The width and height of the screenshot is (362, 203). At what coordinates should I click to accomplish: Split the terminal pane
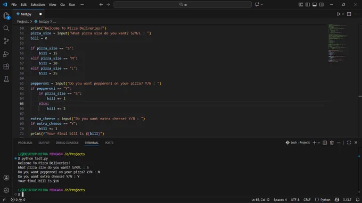[x=325, y=142]
